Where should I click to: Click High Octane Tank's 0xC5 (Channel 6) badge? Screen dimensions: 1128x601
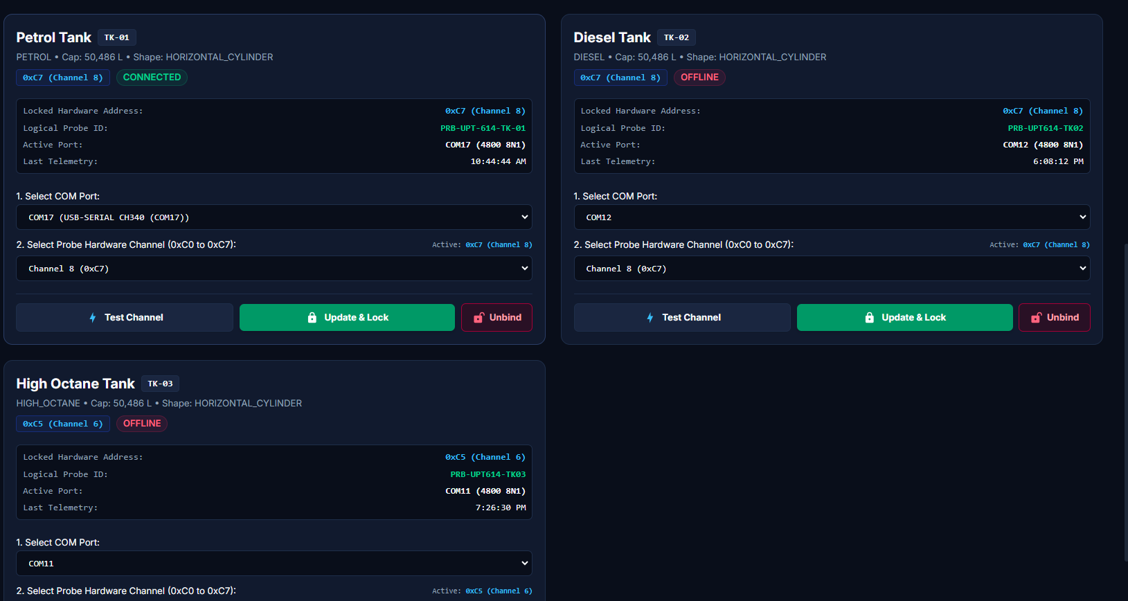click(x=63, y=424)
